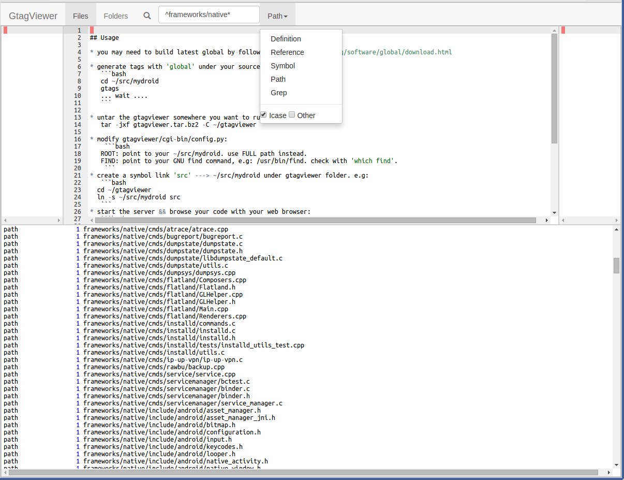Click the search magnifier icon
This screenshot has width=624, height=480.
tap(147, 16)
